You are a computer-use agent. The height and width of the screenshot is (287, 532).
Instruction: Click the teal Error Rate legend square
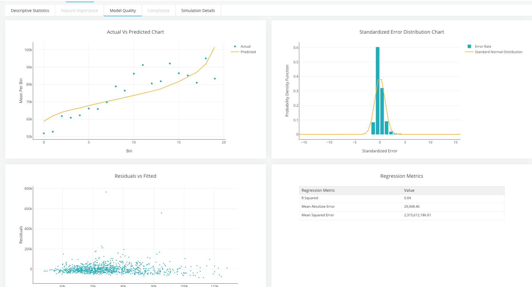click(x=469, y=47)
